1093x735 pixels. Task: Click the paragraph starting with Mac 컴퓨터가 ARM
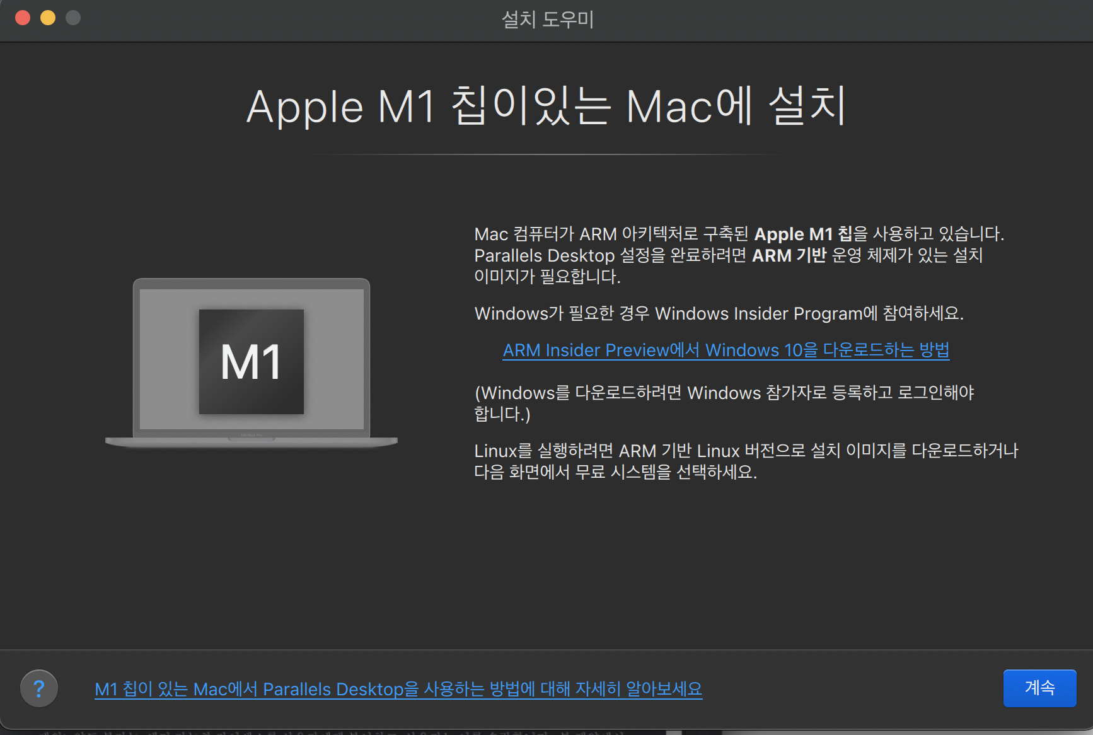point(739,255)
